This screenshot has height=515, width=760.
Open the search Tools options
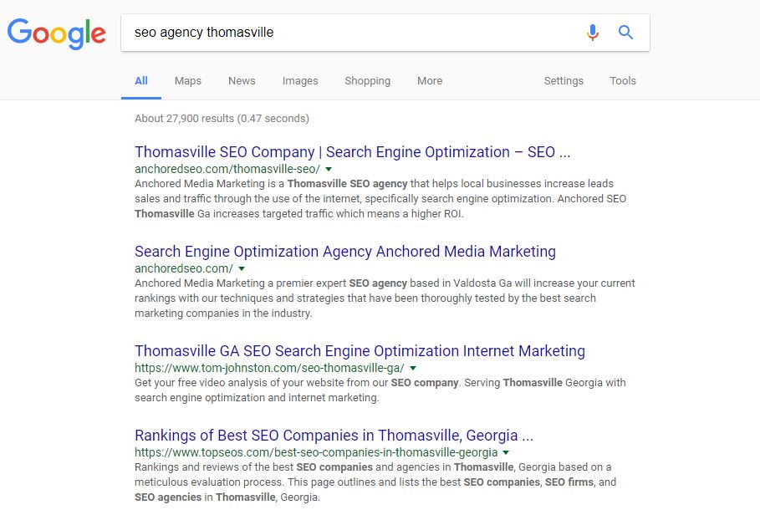tap(623, 81)
